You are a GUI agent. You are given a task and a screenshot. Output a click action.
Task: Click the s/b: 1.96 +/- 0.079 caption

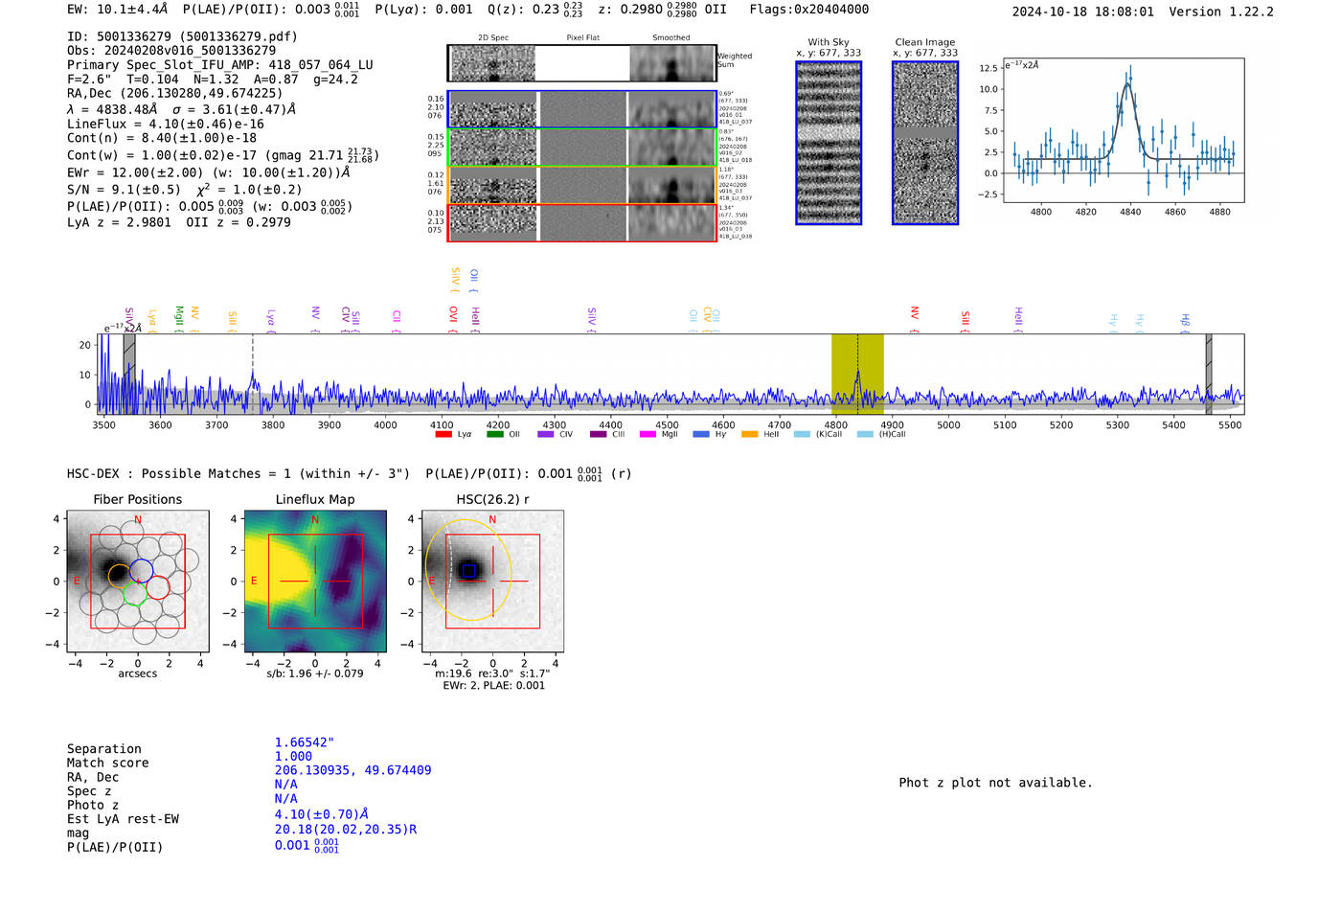pyautogui.click(x=315, y=673)
